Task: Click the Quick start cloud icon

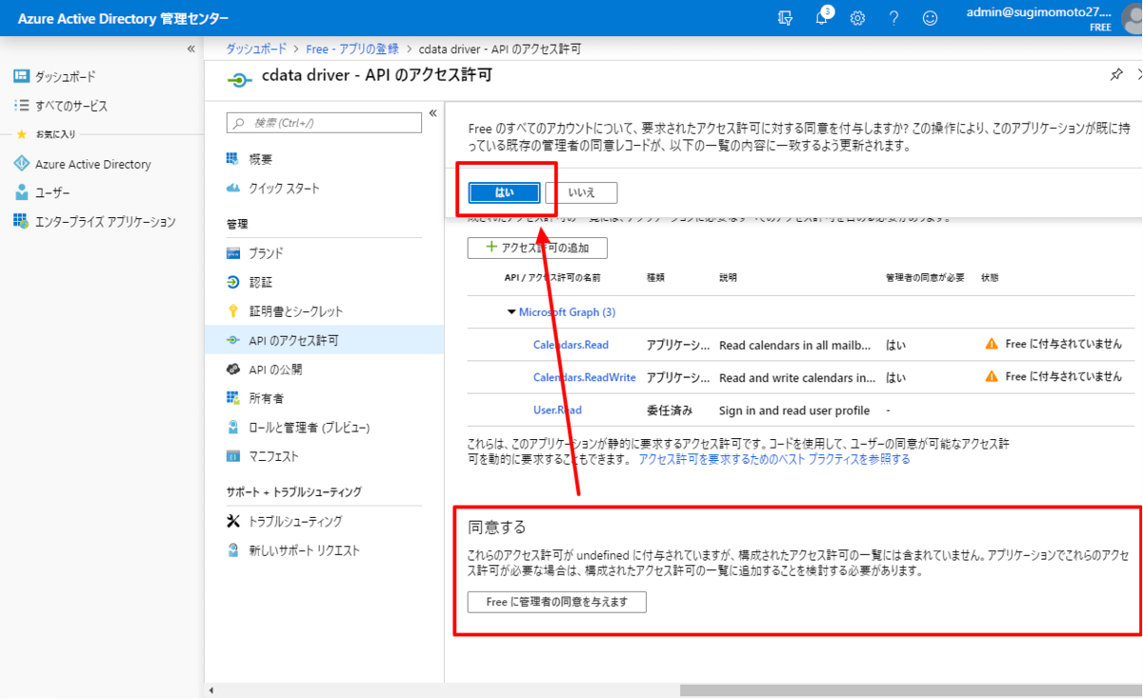Action: click(x=233, y=188)
